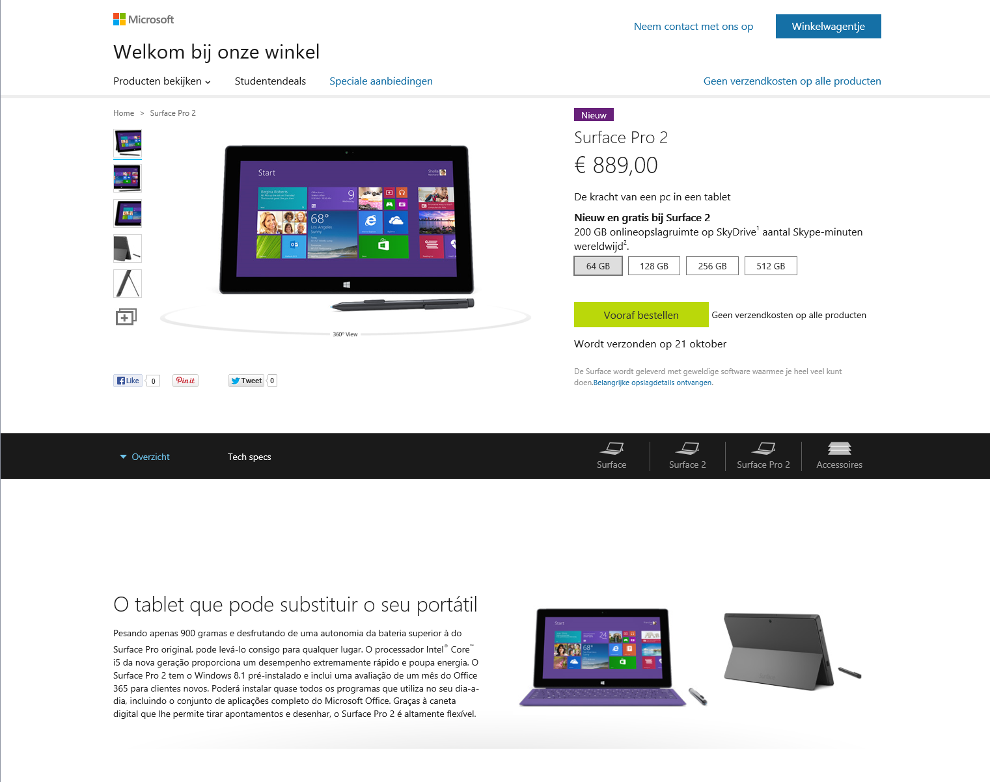Open the Tech specs tab
The height and width of the screenshot is (782, 990).
tap(249, 457)
